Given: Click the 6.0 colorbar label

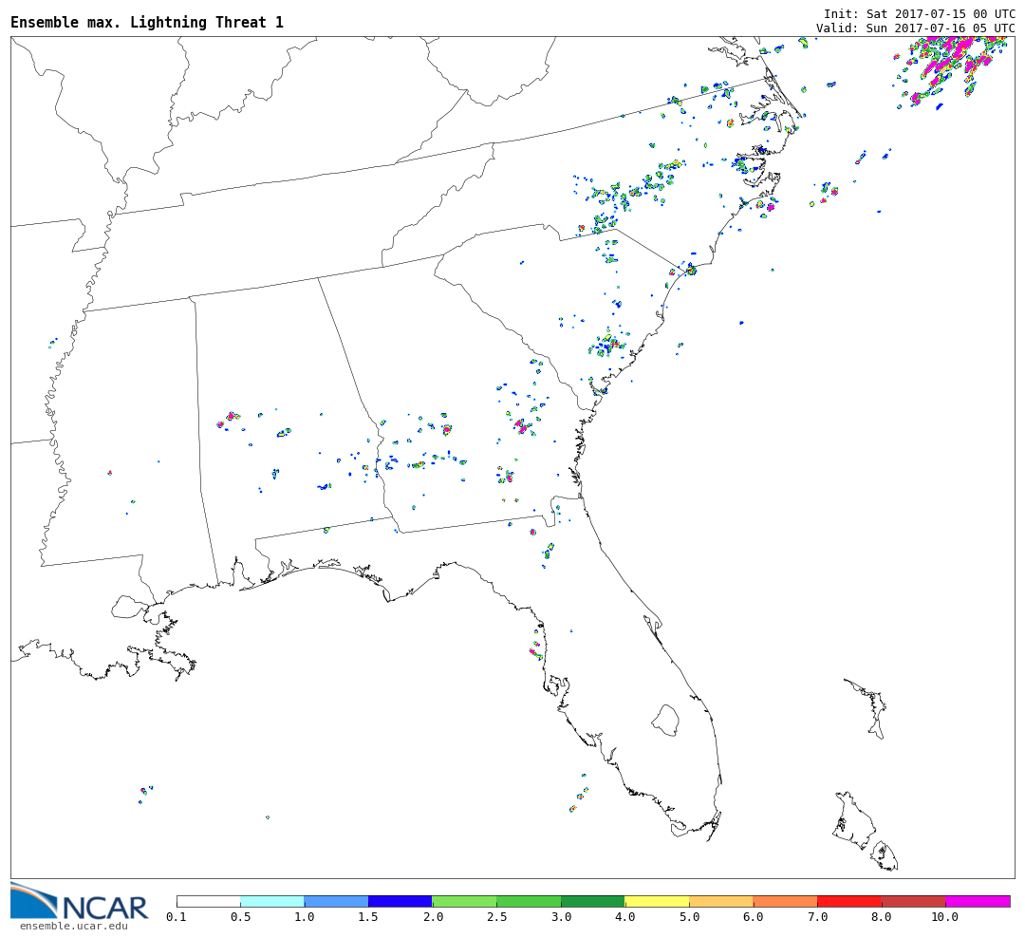Looking at the screenshot, I should 753,917.
